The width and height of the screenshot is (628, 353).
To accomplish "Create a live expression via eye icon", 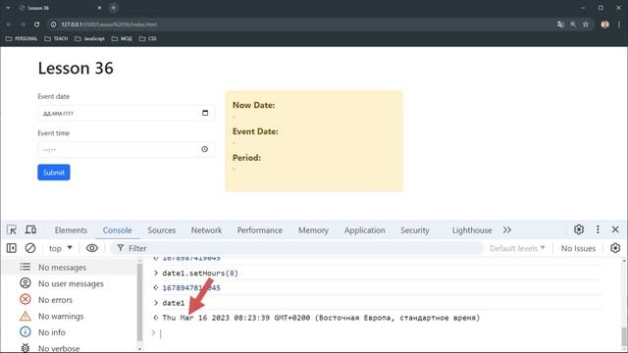I will (x=91, y=248).
